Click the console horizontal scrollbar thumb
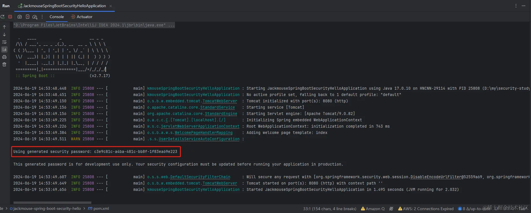Viewport: 531px width, 213px height. coord(52,203)
